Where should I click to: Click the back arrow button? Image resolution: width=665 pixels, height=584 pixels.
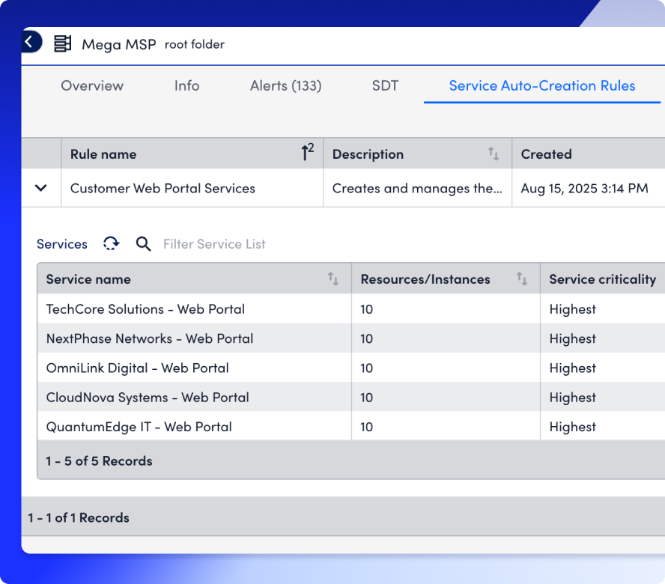pyautogui.click(x=30, y=42)
